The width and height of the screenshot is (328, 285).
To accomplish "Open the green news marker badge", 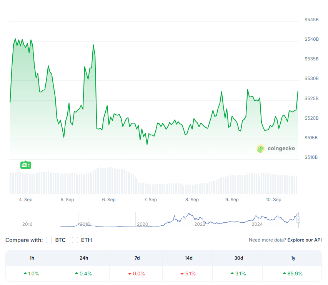I will [26, 165].
